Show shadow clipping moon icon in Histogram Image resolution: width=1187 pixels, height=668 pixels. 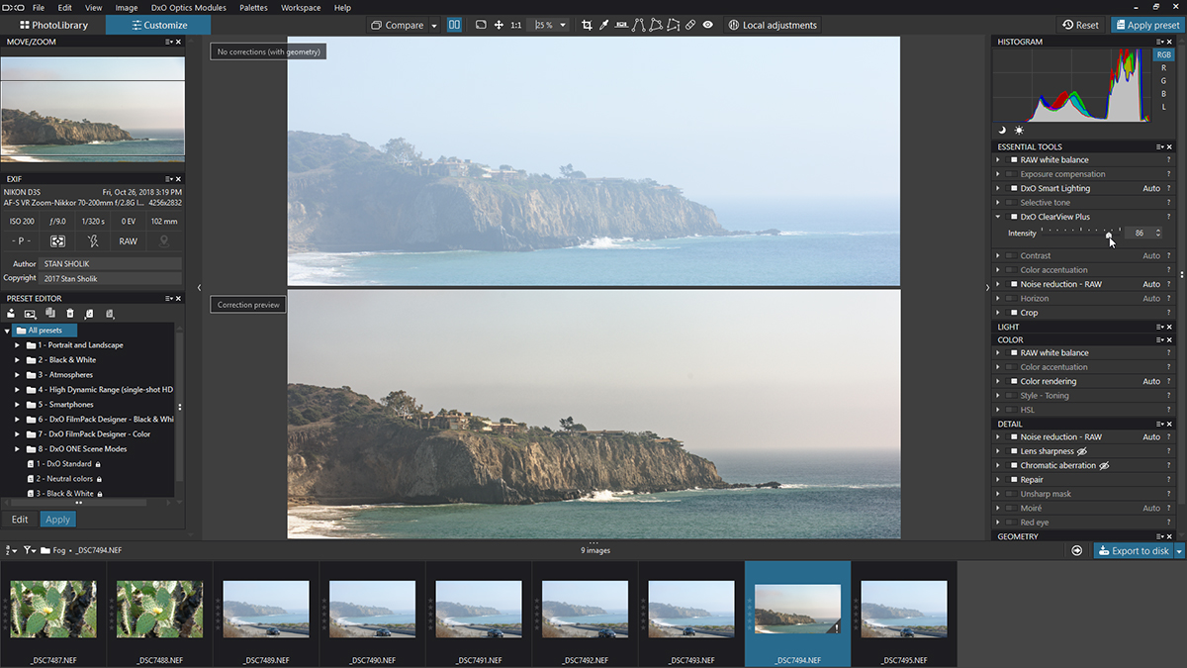click(x=1002, y=130)
